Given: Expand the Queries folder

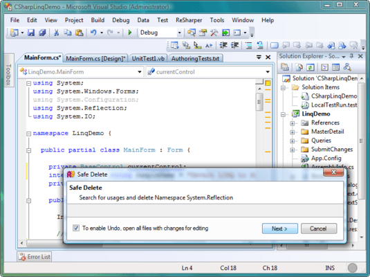Looking at the screenshot, I should click(293, 141).
